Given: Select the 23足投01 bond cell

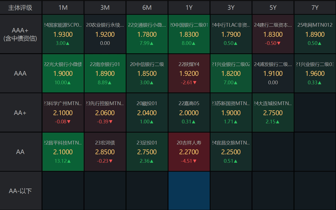Looking at the screenshot, I should click(x=147, y=152).
